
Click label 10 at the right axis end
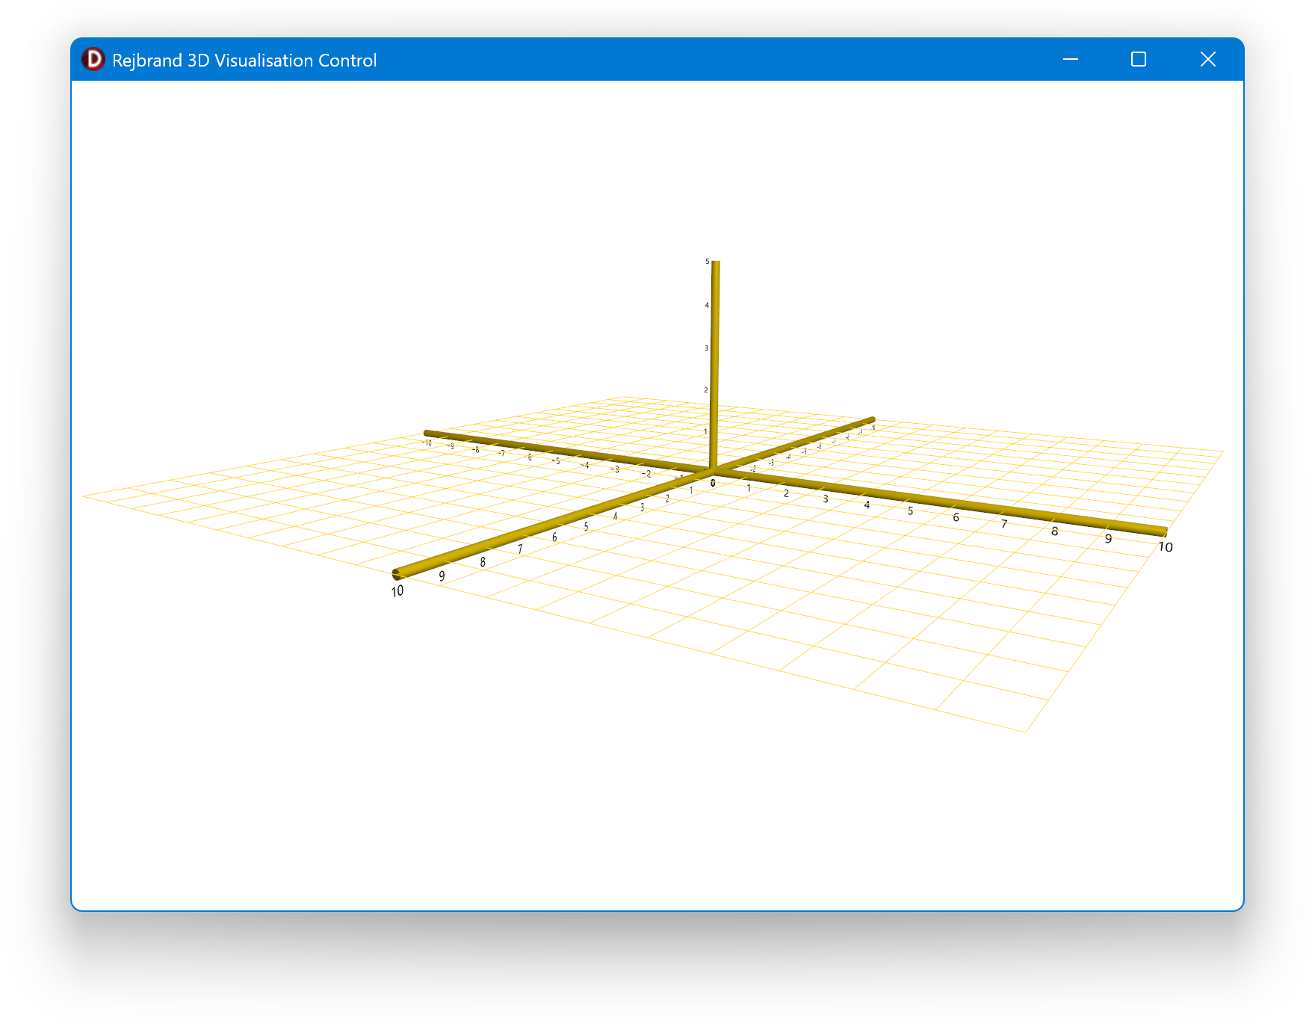1165,547
